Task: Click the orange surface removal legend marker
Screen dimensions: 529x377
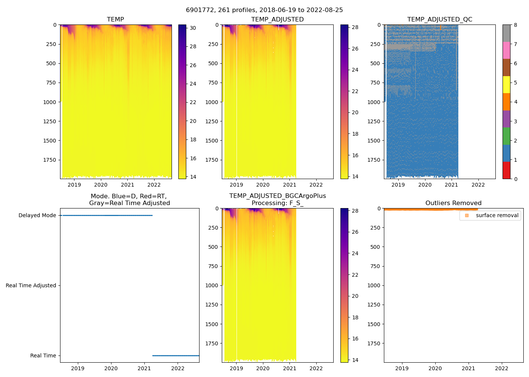Action: coord(467,215)
